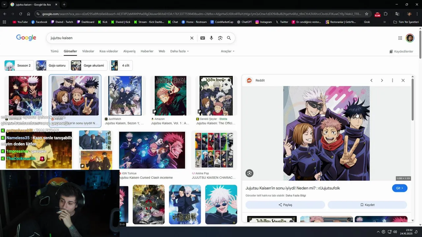Bookmark this page with the star icon

point(366,14)
